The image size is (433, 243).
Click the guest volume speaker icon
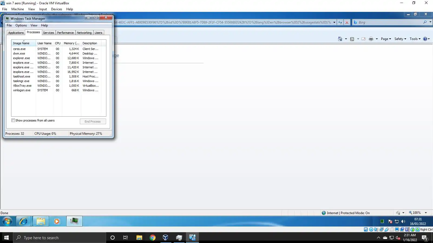403,221
